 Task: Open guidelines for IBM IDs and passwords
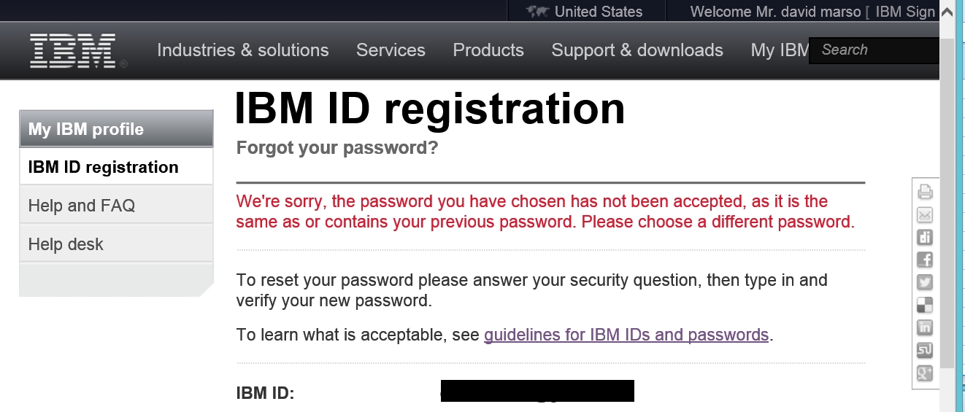click(x=626, y=335)
